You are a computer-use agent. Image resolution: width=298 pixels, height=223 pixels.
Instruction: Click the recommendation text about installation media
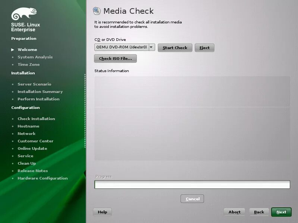point(138,25)
